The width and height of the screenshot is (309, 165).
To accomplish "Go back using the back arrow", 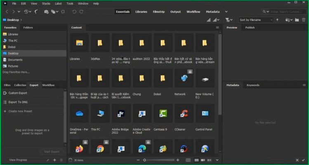I will [x=7, y=12].
